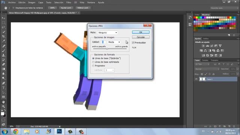Open the Archivo menu
Viewport: 240px width, 135px height.
(12, 3)
